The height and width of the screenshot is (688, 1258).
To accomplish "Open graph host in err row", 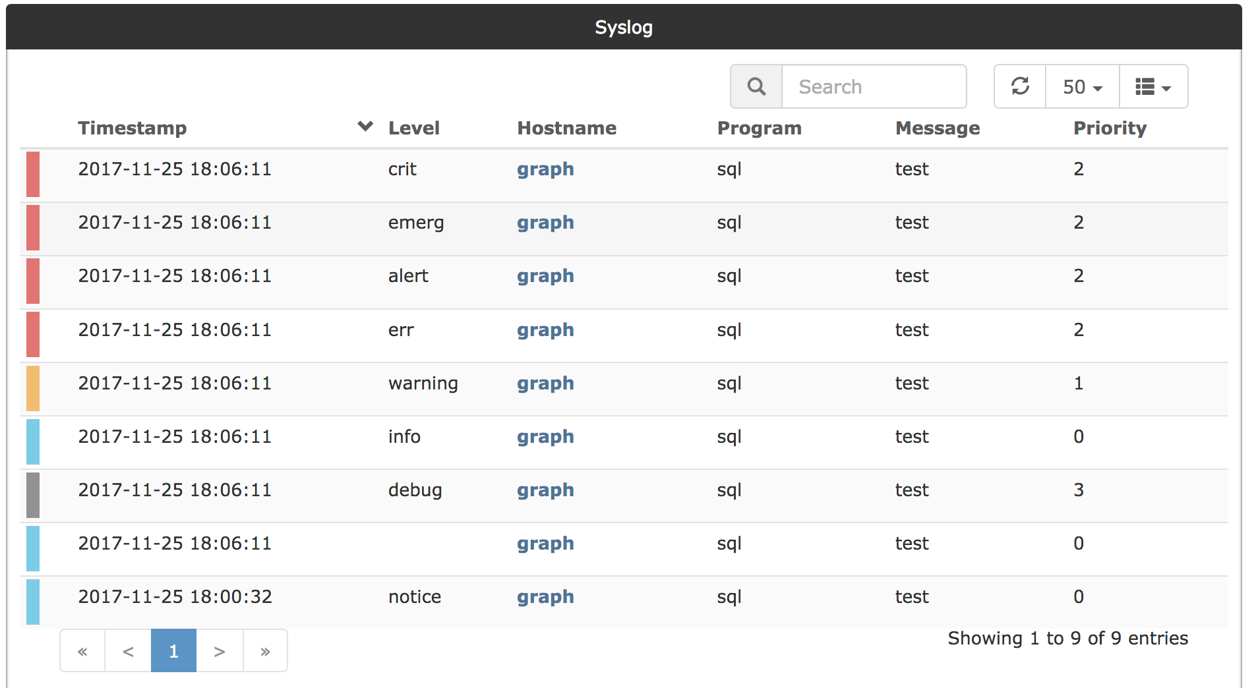I will pos(545,331).
